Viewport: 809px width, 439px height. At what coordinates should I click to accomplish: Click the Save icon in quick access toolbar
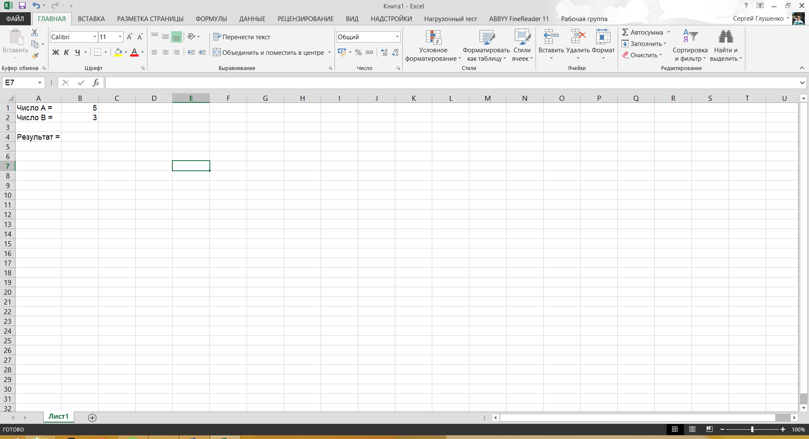[22, 6]
